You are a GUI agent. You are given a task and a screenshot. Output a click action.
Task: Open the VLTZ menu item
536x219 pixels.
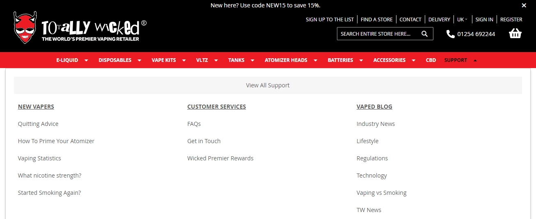point(202,60)
